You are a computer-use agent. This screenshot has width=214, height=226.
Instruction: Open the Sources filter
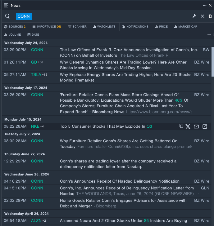tap(15, 27)
